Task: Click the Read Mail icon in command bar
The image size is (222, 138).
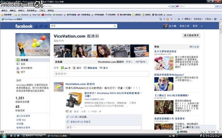Action: point(174,19)
